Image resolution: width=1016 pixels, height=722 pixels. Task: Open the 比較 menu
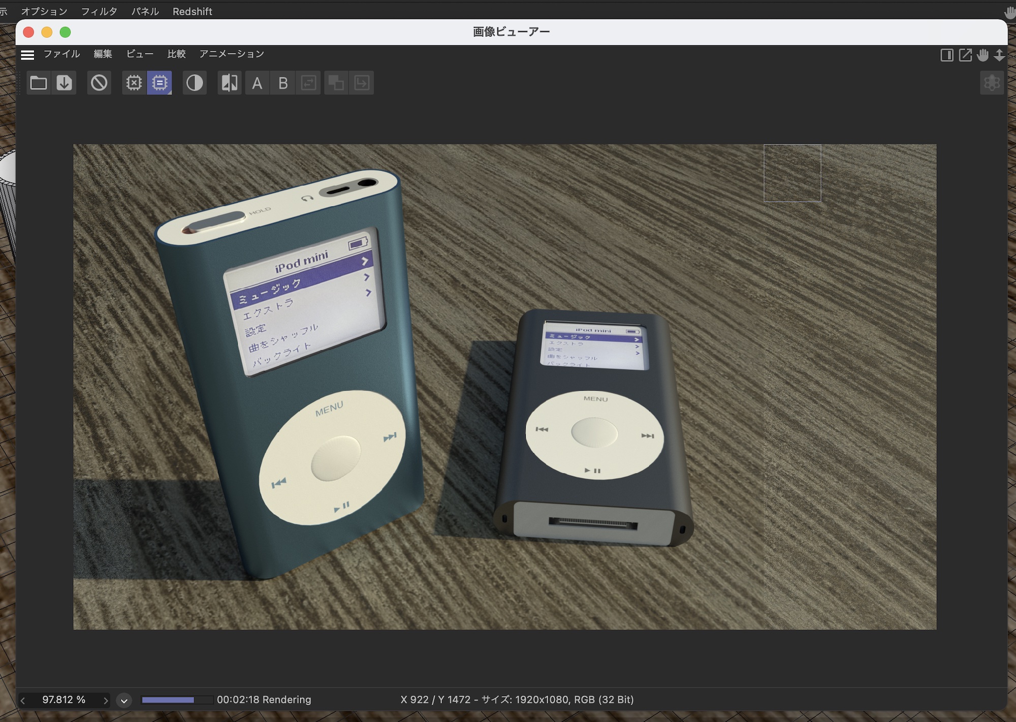pyautogui.click(x=176, y=54)
